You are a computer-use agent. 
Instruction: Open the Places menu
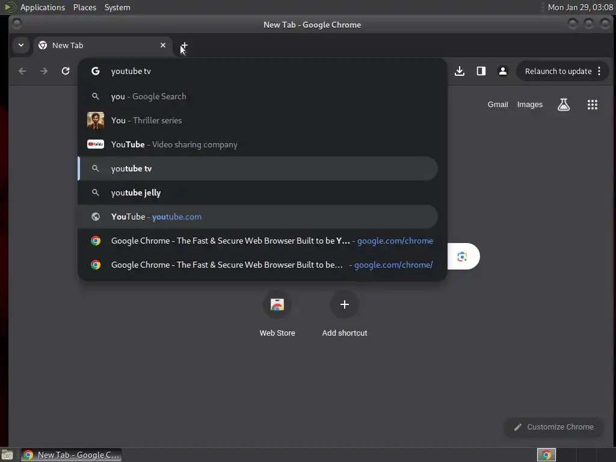[85, 7]
